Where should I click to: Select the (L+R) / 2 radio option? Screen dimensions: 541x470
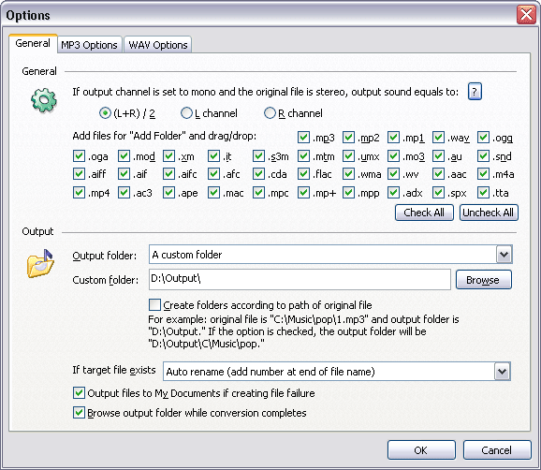point(105,113)
